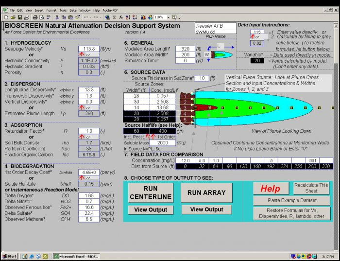Expand the toolbar options chevron at toolbar end
Image resolution: width=340 pixels, height=261 pixels.
tap(179, 18)
